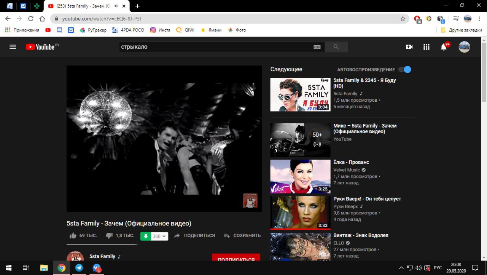Open the create video camera icon
487x275 pixels.
coord(409,47)
